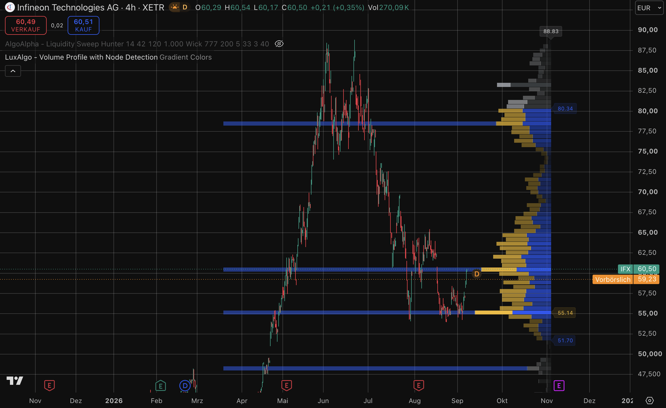Select the LuxAlgo Volume Profile legend
The image size is (666, 408).
[108, 57]
